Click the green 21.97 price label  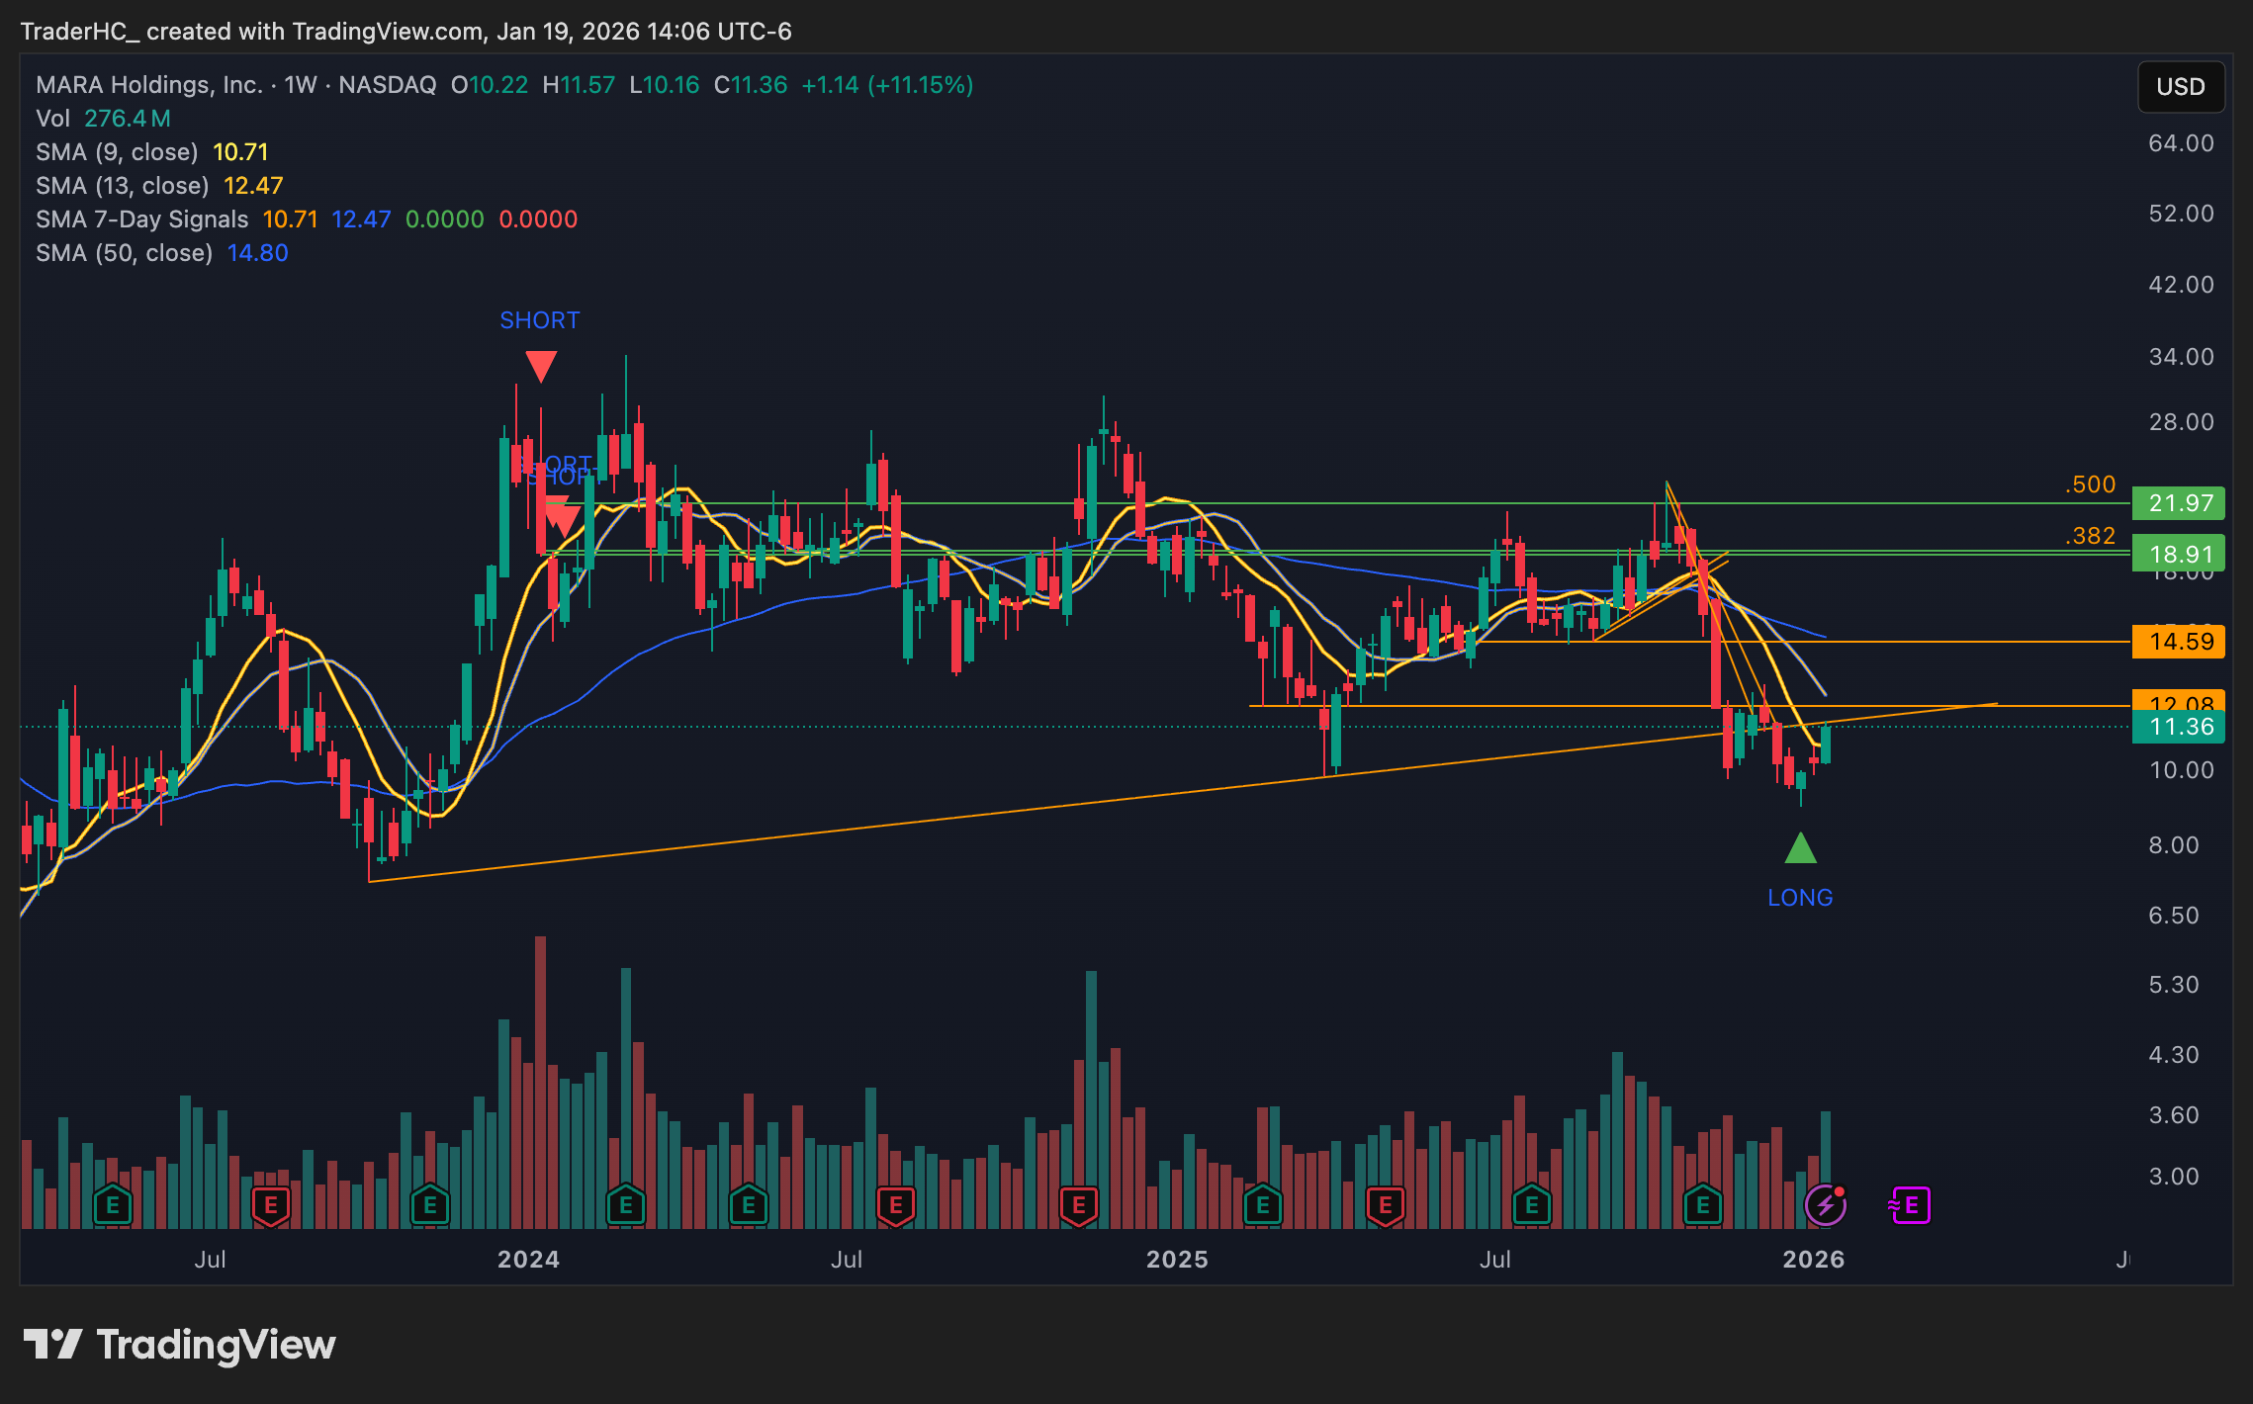click(x=2179, y=503)
